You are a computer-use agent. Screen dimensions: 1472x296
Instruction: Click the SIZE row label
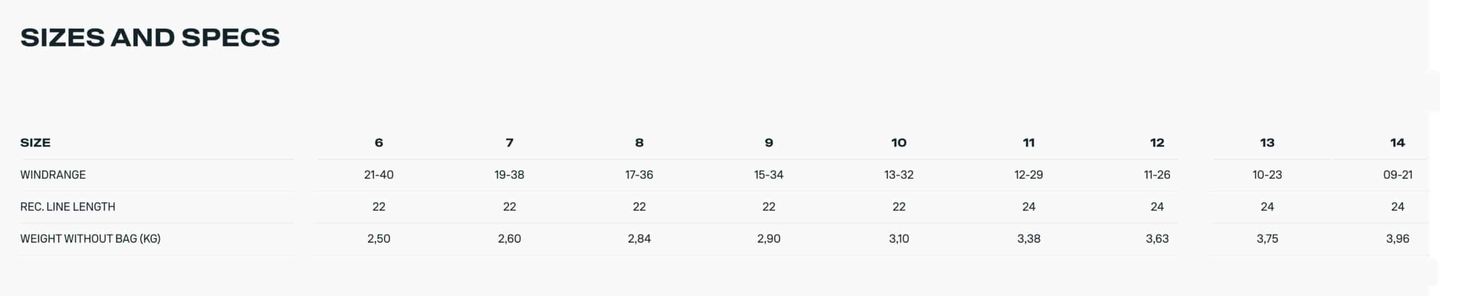point(35,143)
